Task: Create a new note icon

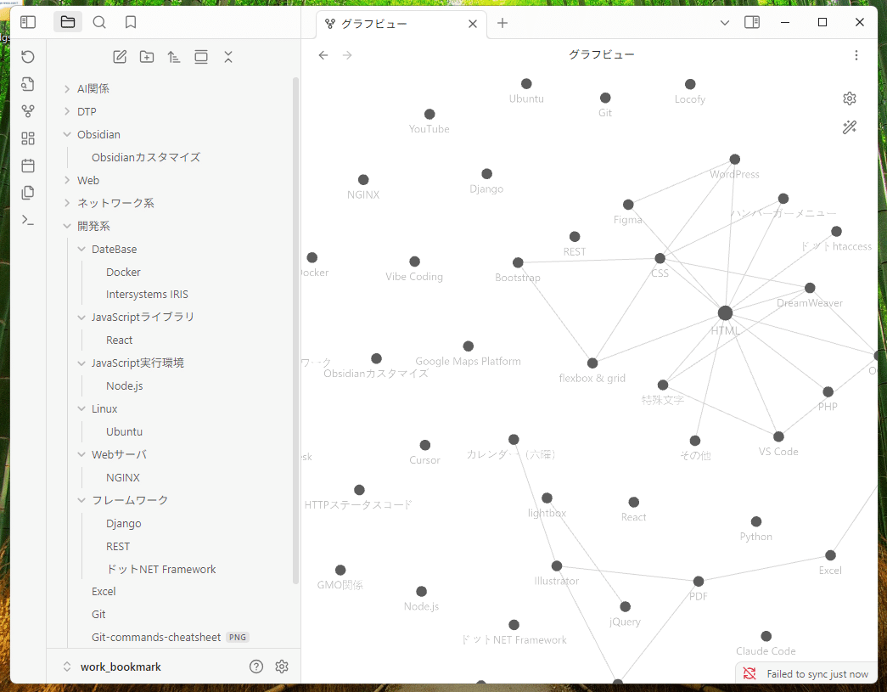Action: pos(120,57)
